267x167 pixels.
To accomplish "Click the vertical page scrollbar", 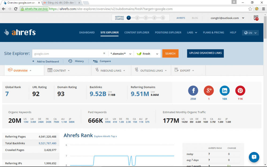I will pyautogui.click(x=265, y=28).
